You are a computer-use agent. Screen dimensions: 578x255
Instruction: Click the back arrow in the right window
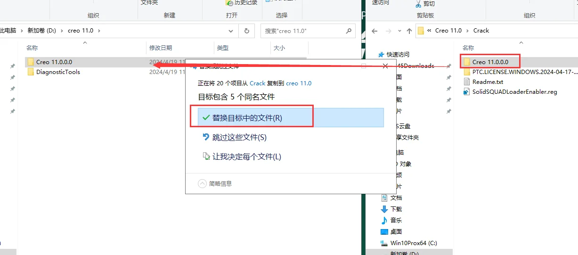374,31
